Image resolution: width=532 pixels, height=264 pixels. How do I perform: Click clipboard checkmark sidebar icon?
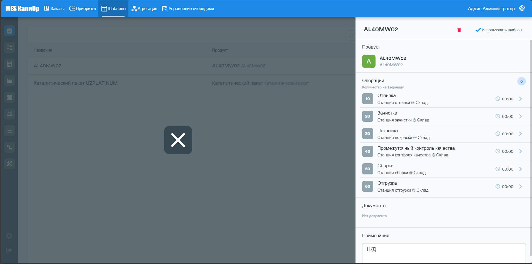[x=9, y=31]
